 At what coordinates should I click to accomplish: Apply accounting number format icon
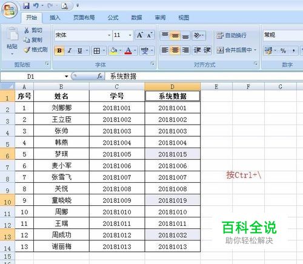[x=268, y=51]
